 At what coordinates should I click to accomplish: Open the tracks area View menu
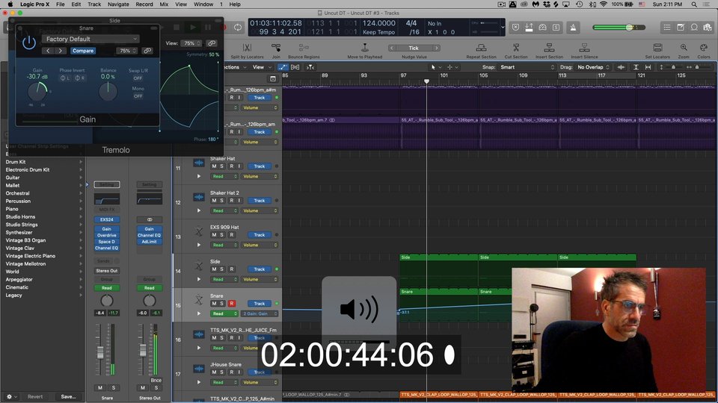pyautogui.click(x=260, y=67)
